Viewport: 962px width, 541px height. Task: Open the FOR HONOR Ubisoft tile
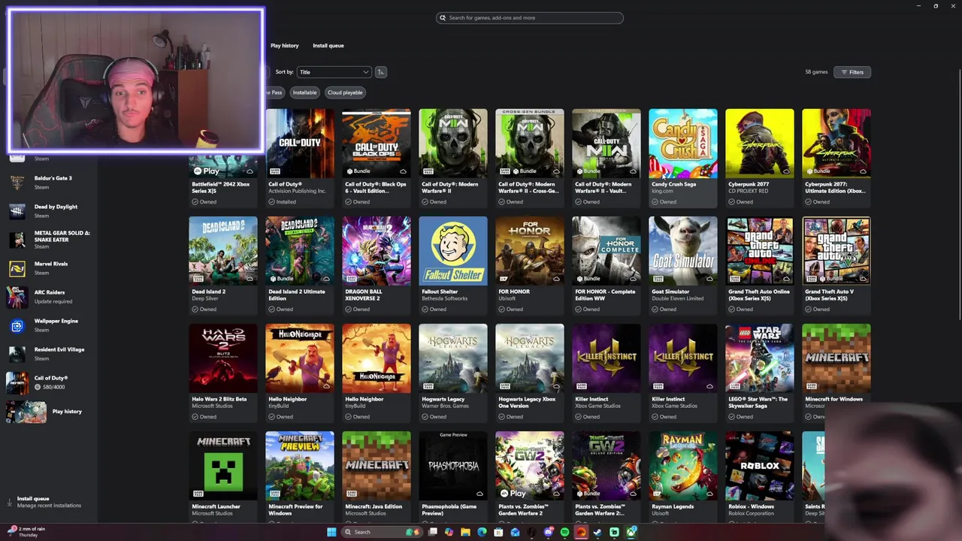(530, 264)
